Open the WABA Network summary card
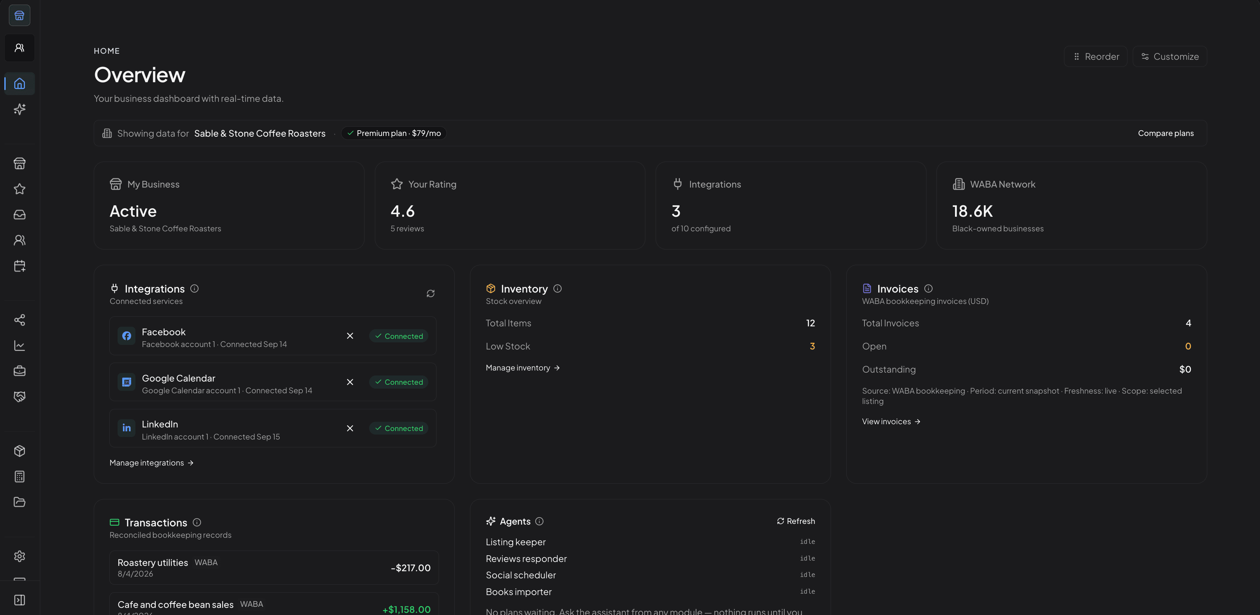This screenshot has width=1260, height=615. (x=1072, y=206)
